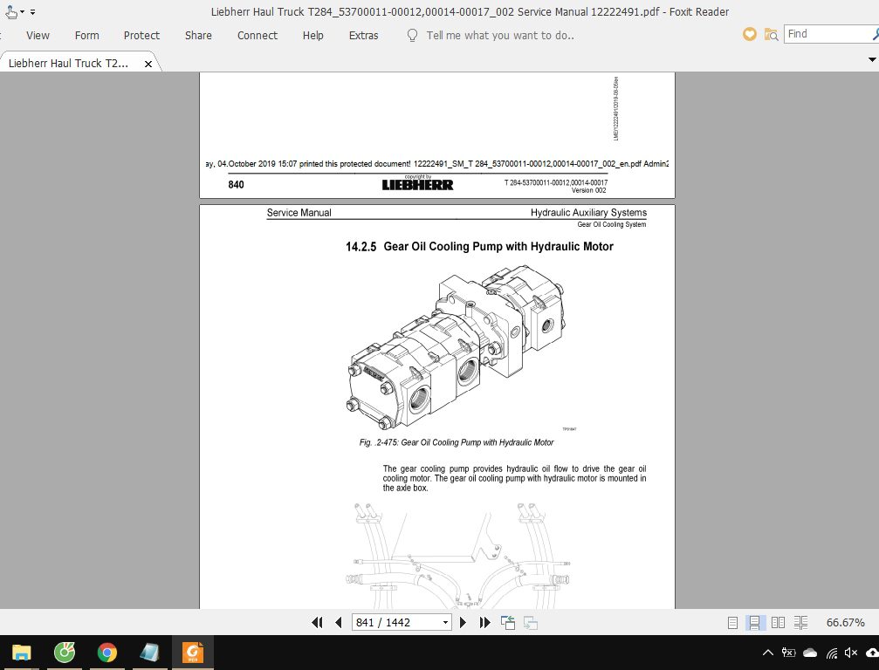Click the orange heart icon near Find
This screenshot has height=670, width=879.
click(x=750, y=35)
